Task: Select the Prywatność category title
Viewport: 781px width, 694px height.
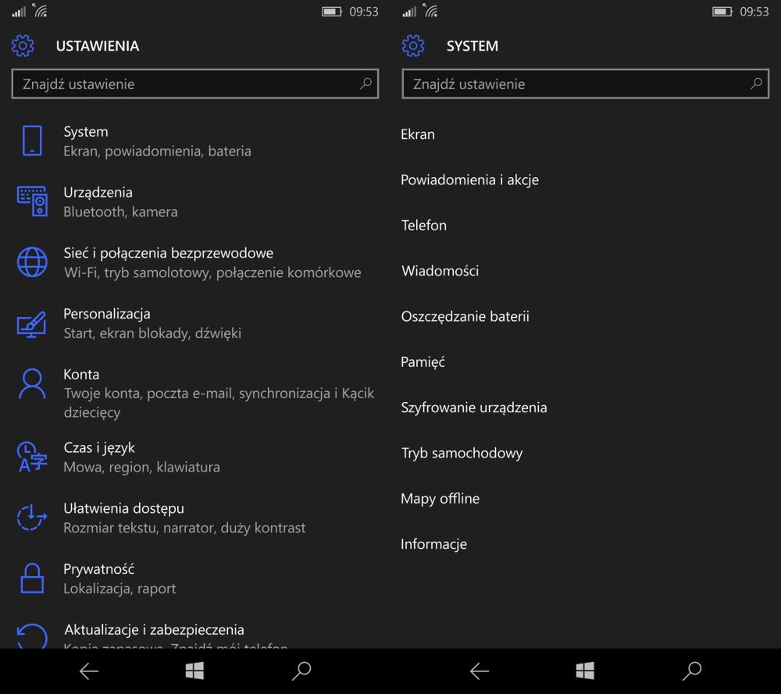Action: (x=98, y=569)
